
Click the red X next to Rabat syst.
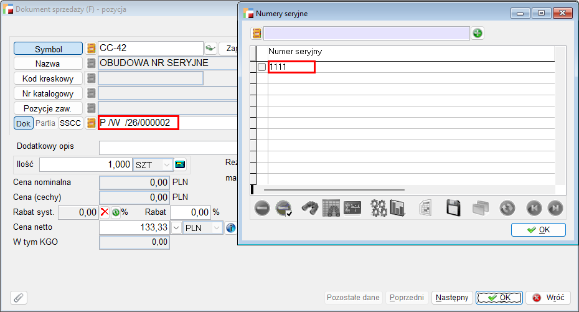point(105,212)
